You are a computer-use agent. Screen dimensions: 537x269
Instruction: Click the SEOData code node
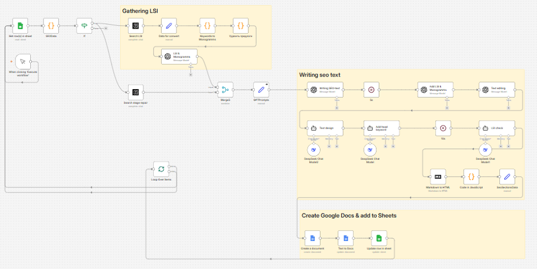[51, 26]
